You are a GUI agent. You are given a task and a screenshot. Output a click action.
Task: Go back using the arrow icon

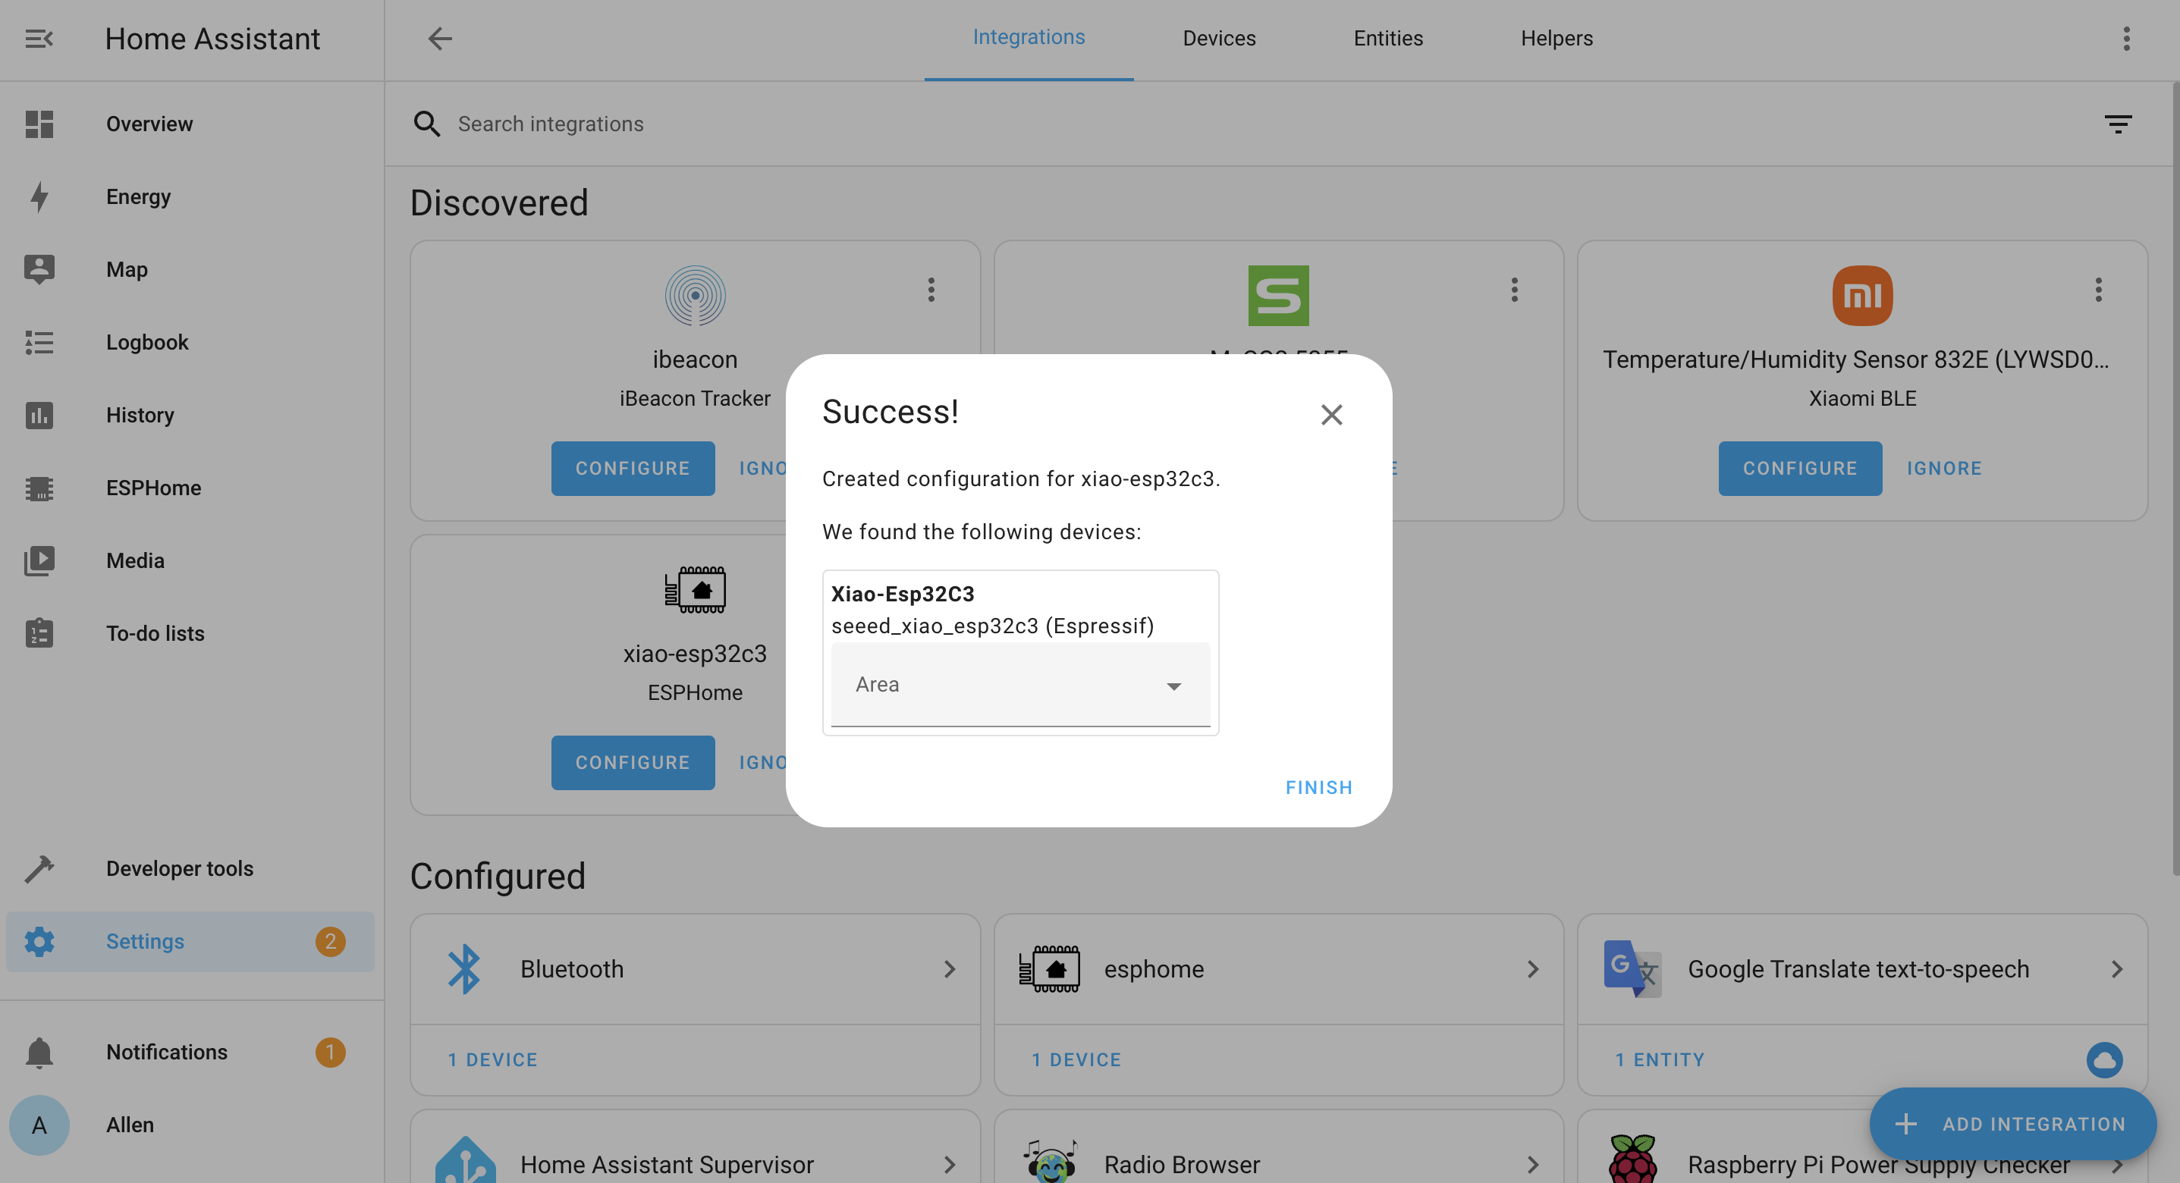(440, 39)
